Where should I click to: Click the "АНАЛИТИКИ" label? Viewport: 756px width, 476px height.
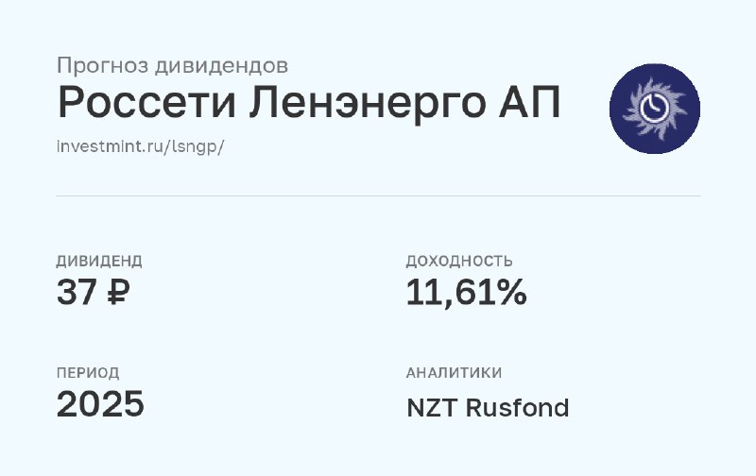[454, 373]
